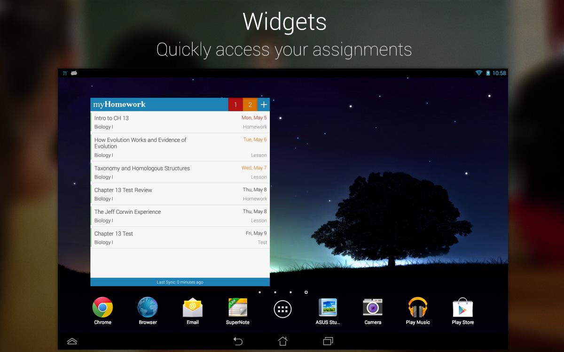Open Chapter 13 Test due Fri, May 9
This screenshot has height=352, width=564.
point(180,237)
